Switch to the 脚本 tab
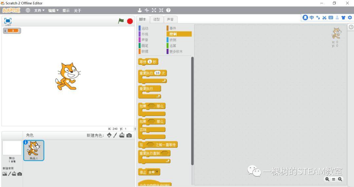The width and height of the screenshot is (354, 187). pos(143,19)
